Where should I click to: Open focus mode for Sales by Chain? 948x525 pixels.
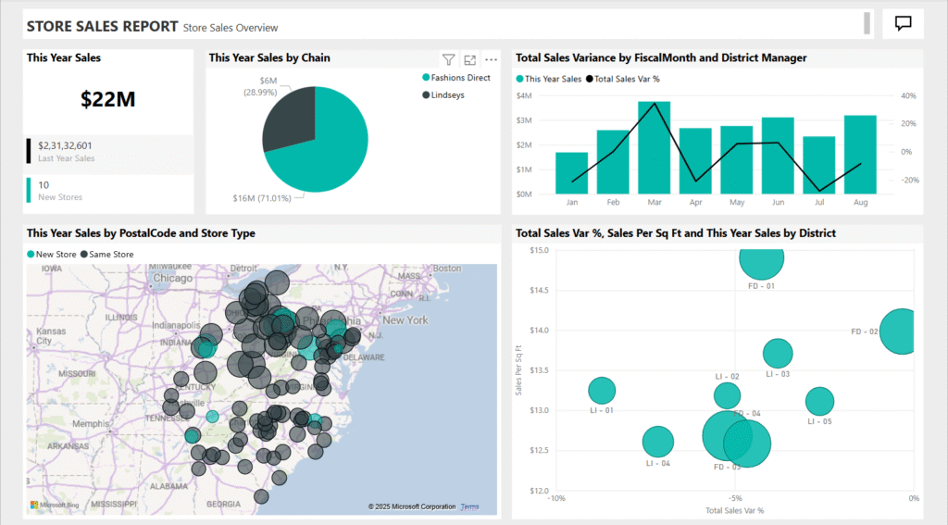pos(469,58)
